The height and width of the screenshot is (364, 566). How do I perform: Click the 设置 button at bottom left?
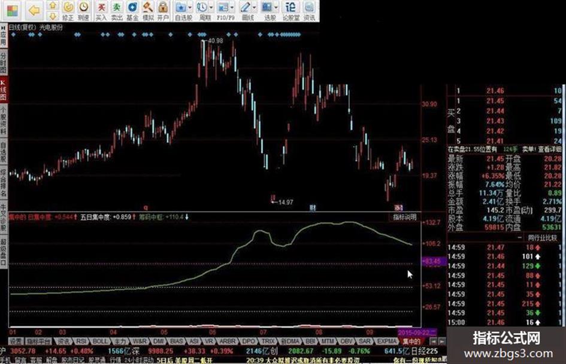[16, 341]
